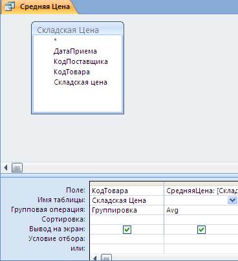Select the asterisk all-fields entry
Image resolution: width=238 pixels, height=261 pixels.
click(x=56, y=40)
